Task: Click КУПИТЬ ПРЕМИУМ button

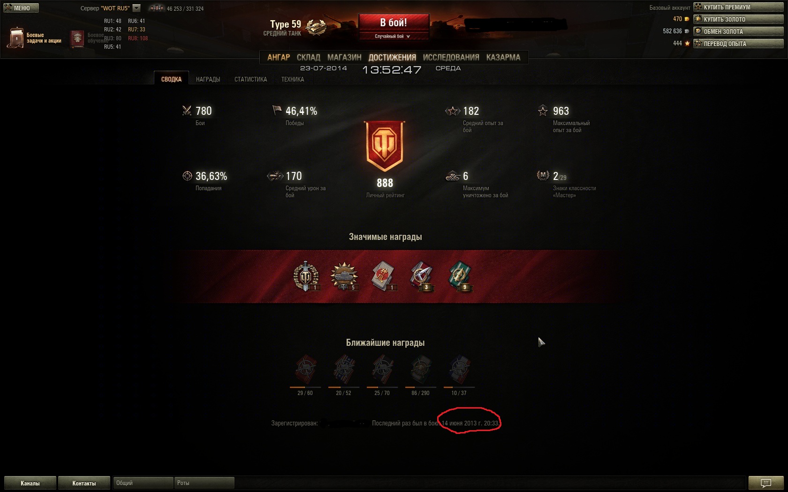Action: 739,7
